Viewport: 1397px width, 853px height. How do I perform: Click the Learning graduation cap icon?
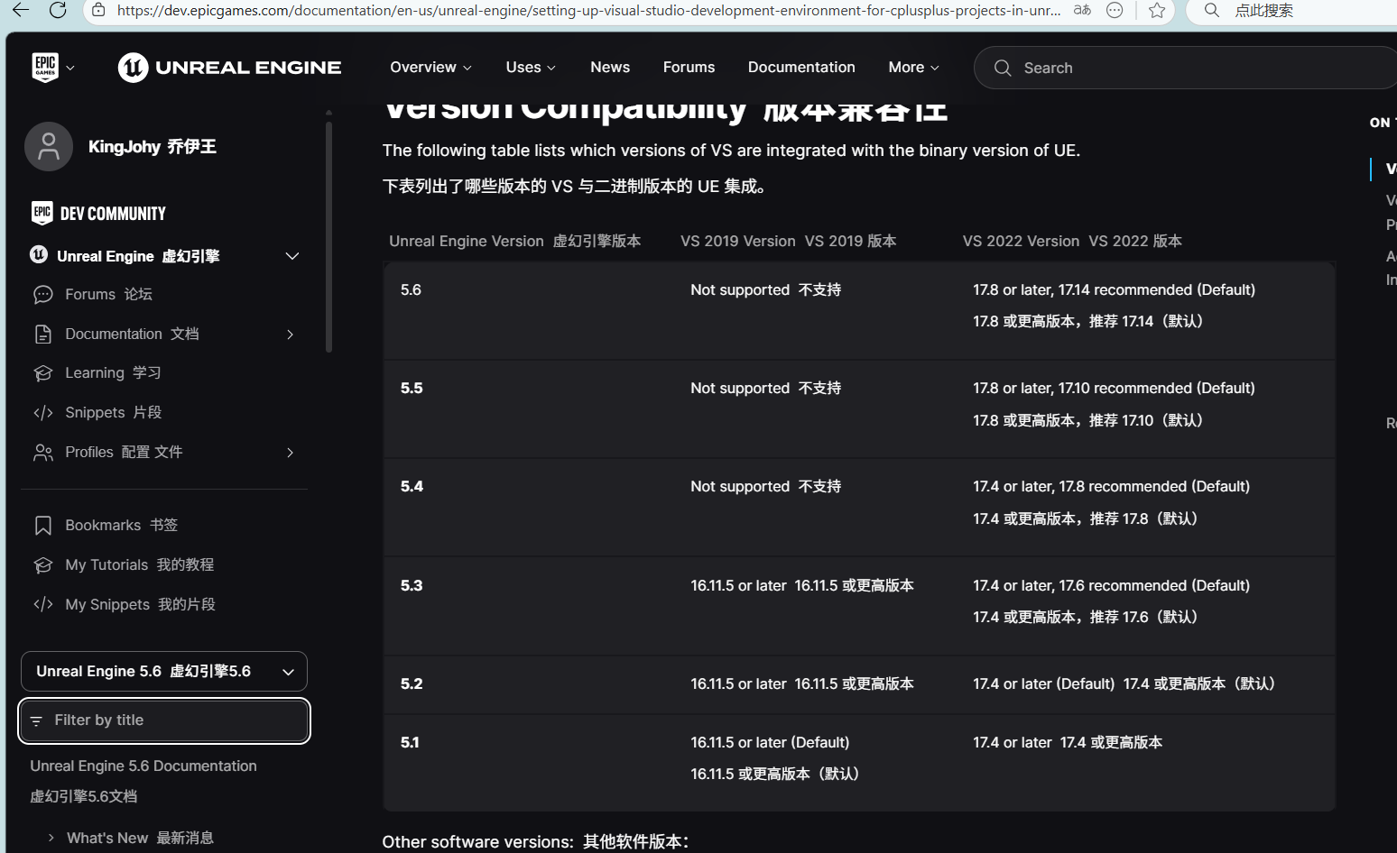click(x=42, y=373)
